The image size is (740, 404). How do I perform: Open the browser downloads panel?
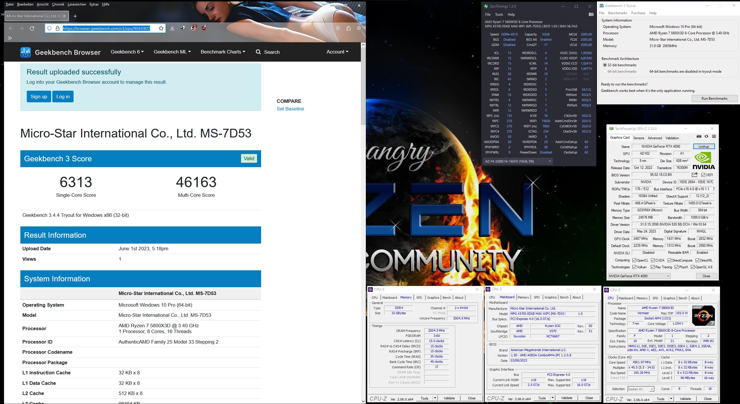(172, 28)
